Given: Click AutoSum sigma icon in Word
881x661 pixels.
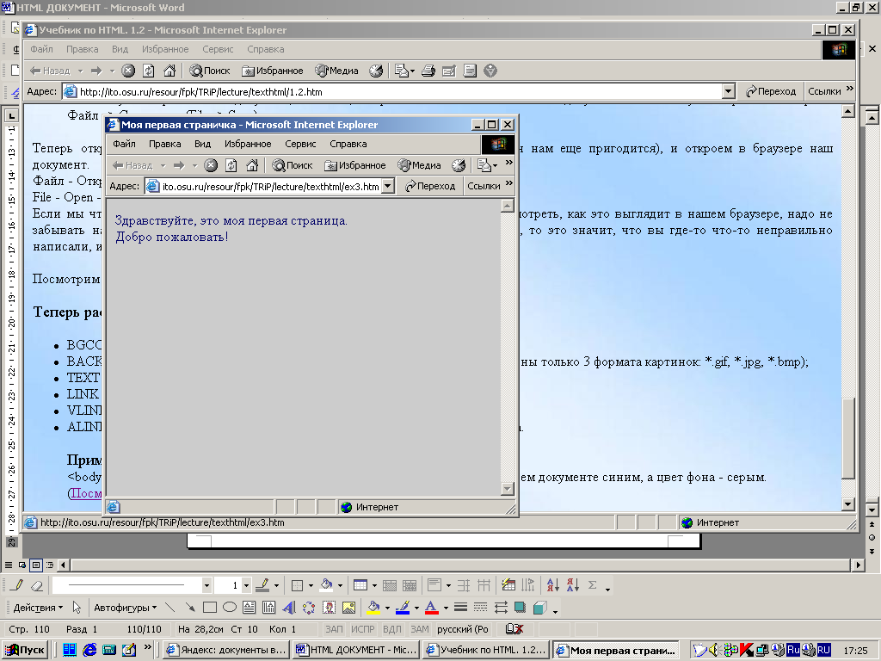Looking at the screenshot, I should coord(592,585).
